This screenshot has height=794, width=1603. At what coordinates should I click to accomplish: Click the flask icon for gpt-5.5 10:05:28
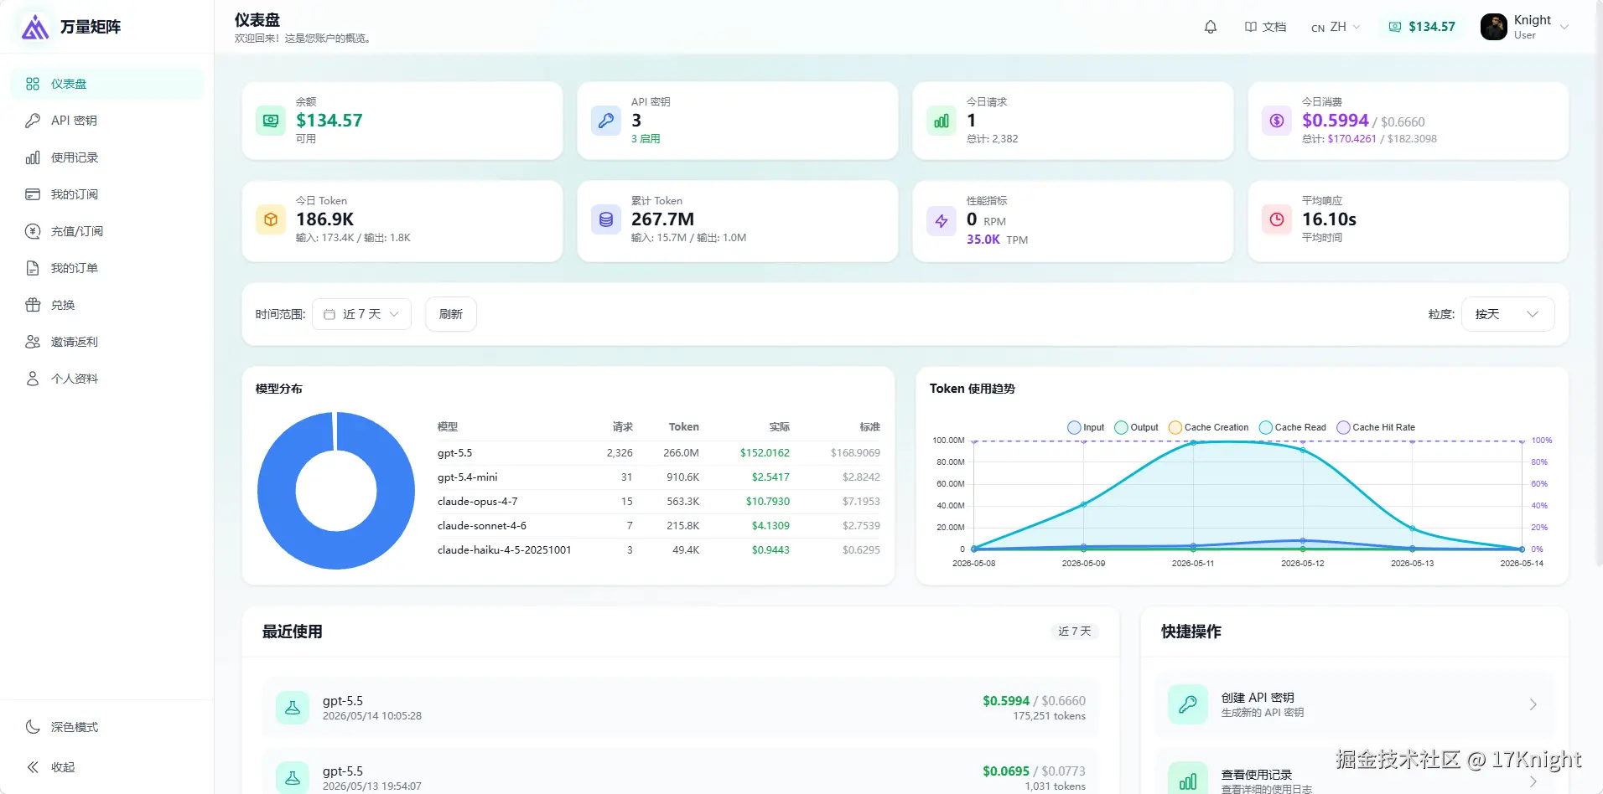coord(293,708)
